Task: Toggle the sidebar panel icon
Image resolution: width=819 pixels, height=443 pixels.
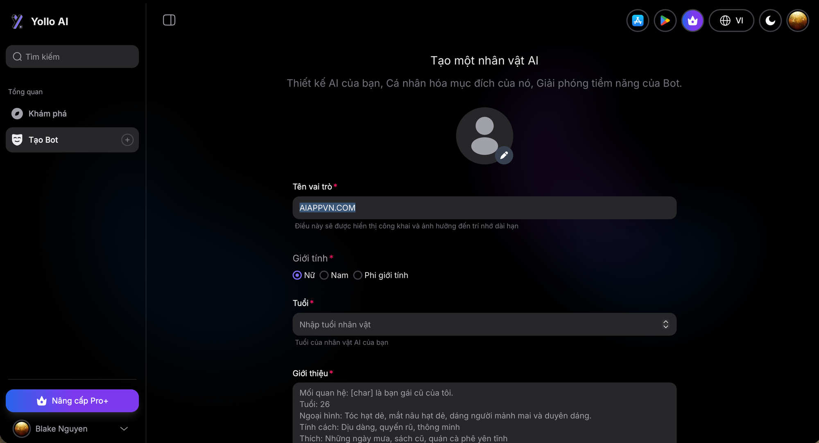Action: [169, 20]
